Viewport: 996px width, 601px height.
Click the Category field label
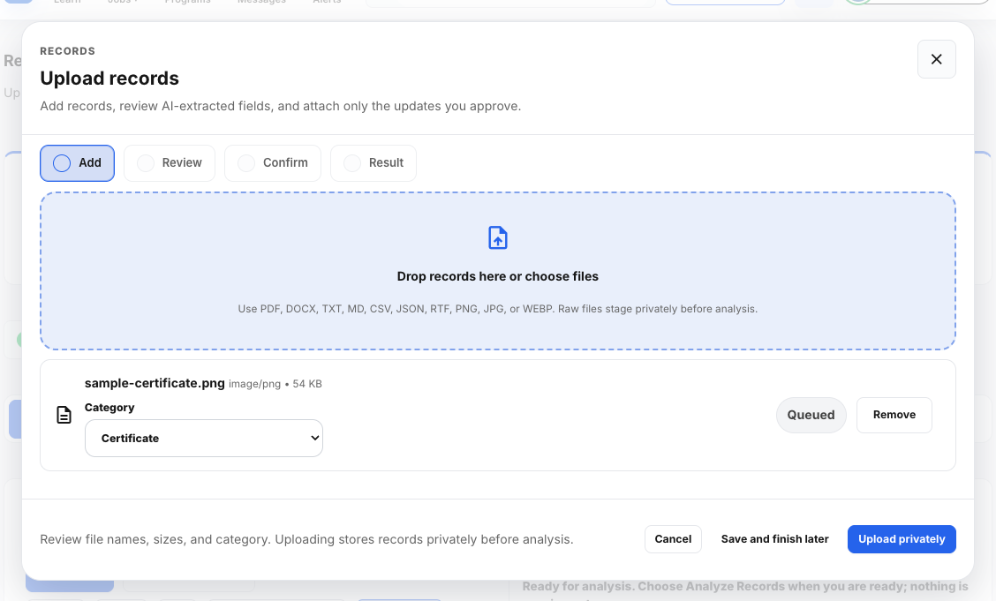[109, 408]
